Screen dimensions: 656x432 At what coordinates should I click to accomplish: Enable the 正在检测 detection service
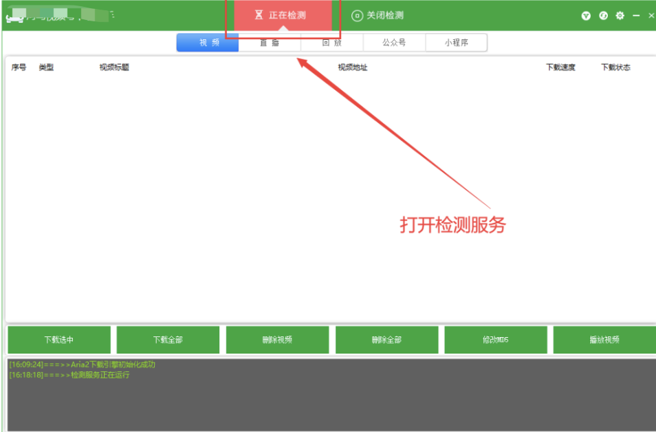click(x=284, y=14)
